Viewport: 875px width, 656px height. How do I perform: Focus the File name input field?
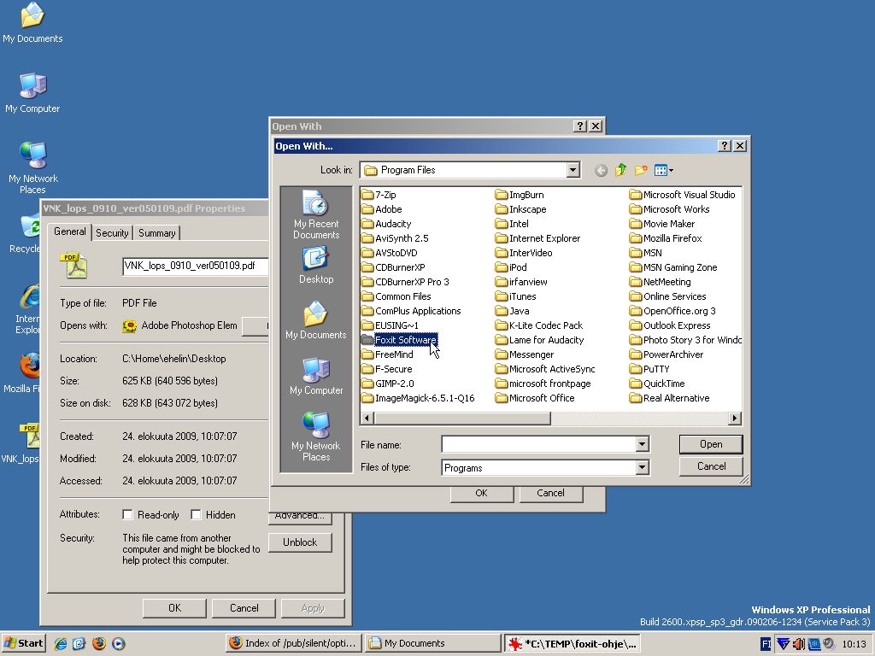(x=538, y=444)
